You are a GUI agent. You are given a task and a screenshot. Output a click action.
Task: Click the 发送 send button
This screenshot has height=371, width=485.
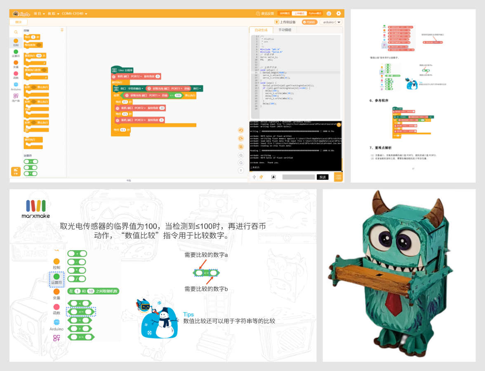323,177
